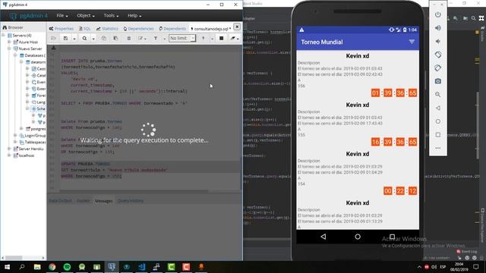The height and width of the screenshot is (273, 486).
Task: Rotate emulator right
Action: (437, 67)
